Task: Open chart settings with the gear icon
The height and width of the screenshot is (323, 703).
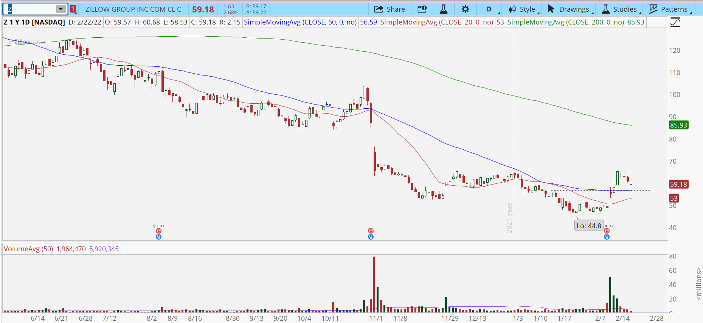Action: pyautogui.click(x=466, y=9)
